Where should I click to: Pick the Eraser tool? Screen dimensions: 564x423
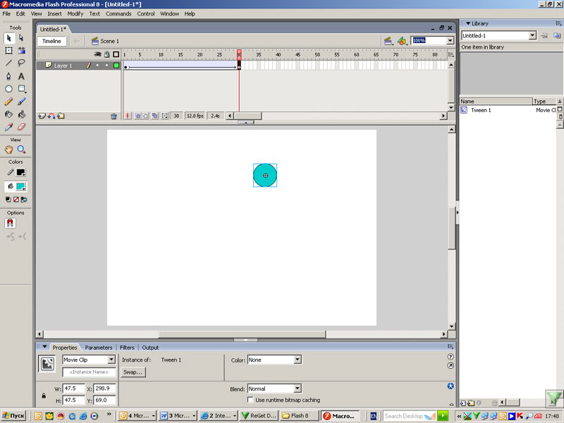point(21,127)
